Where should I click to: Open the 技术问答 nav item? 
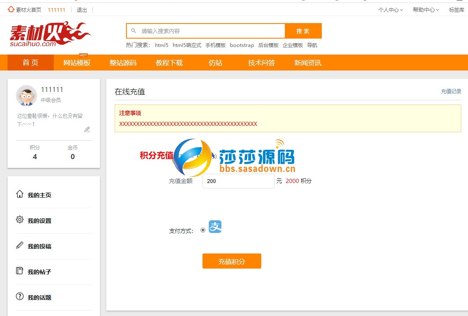point(261,63)
